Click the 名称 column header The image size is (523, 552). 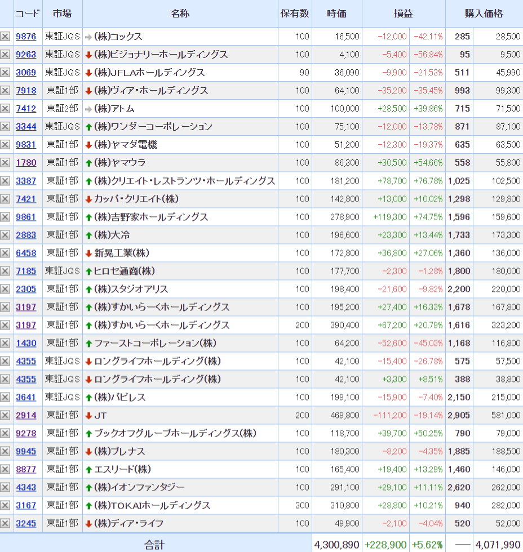180,14
